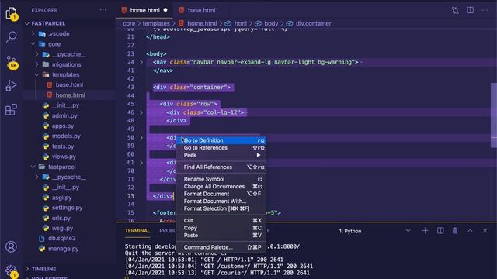Open Manage gear icon in activity bar
Screen dimensions: 497x279
point(11,271)
